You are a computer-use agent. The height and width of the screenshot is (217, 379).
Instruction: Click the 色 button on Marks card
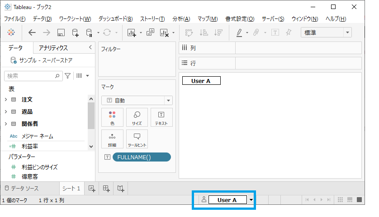[112, 117]
